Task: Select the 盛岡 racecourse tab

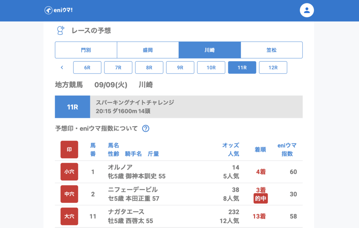Action: click(x=148, y=50)
